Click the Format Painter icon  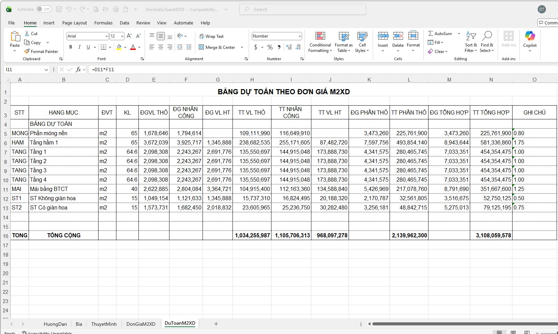click(x=27, y=51)
